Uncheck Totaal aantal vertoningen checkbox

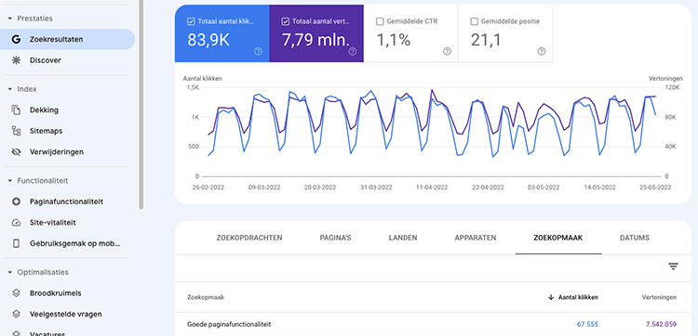point(286,20)
